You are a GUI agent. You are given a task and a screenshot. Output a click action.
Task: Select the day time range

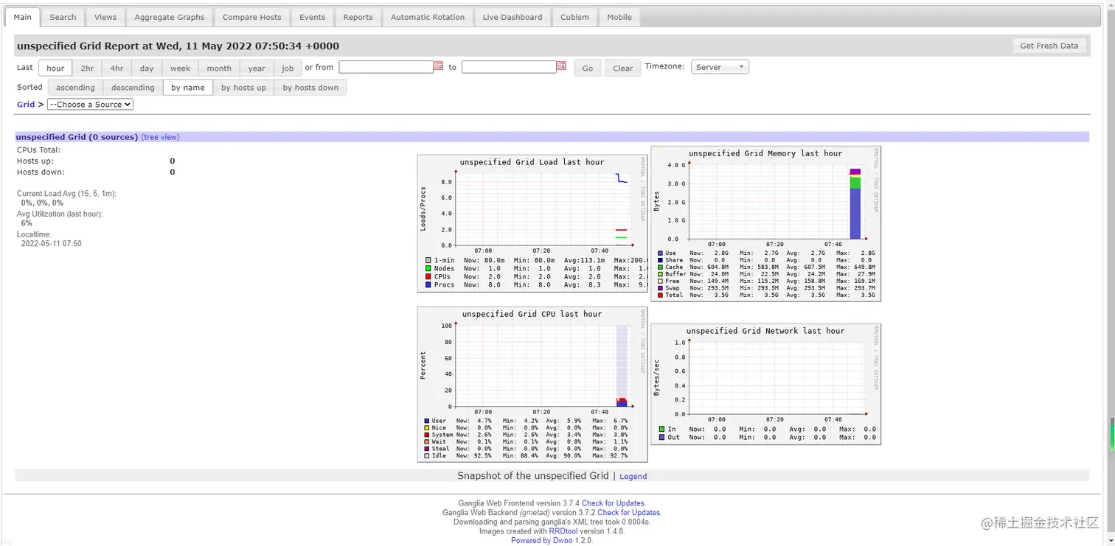point(147,68)
